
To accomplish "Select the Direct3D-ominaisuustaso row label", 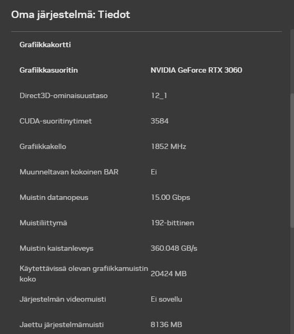I will pyautogui.click(x=63, y=95).
